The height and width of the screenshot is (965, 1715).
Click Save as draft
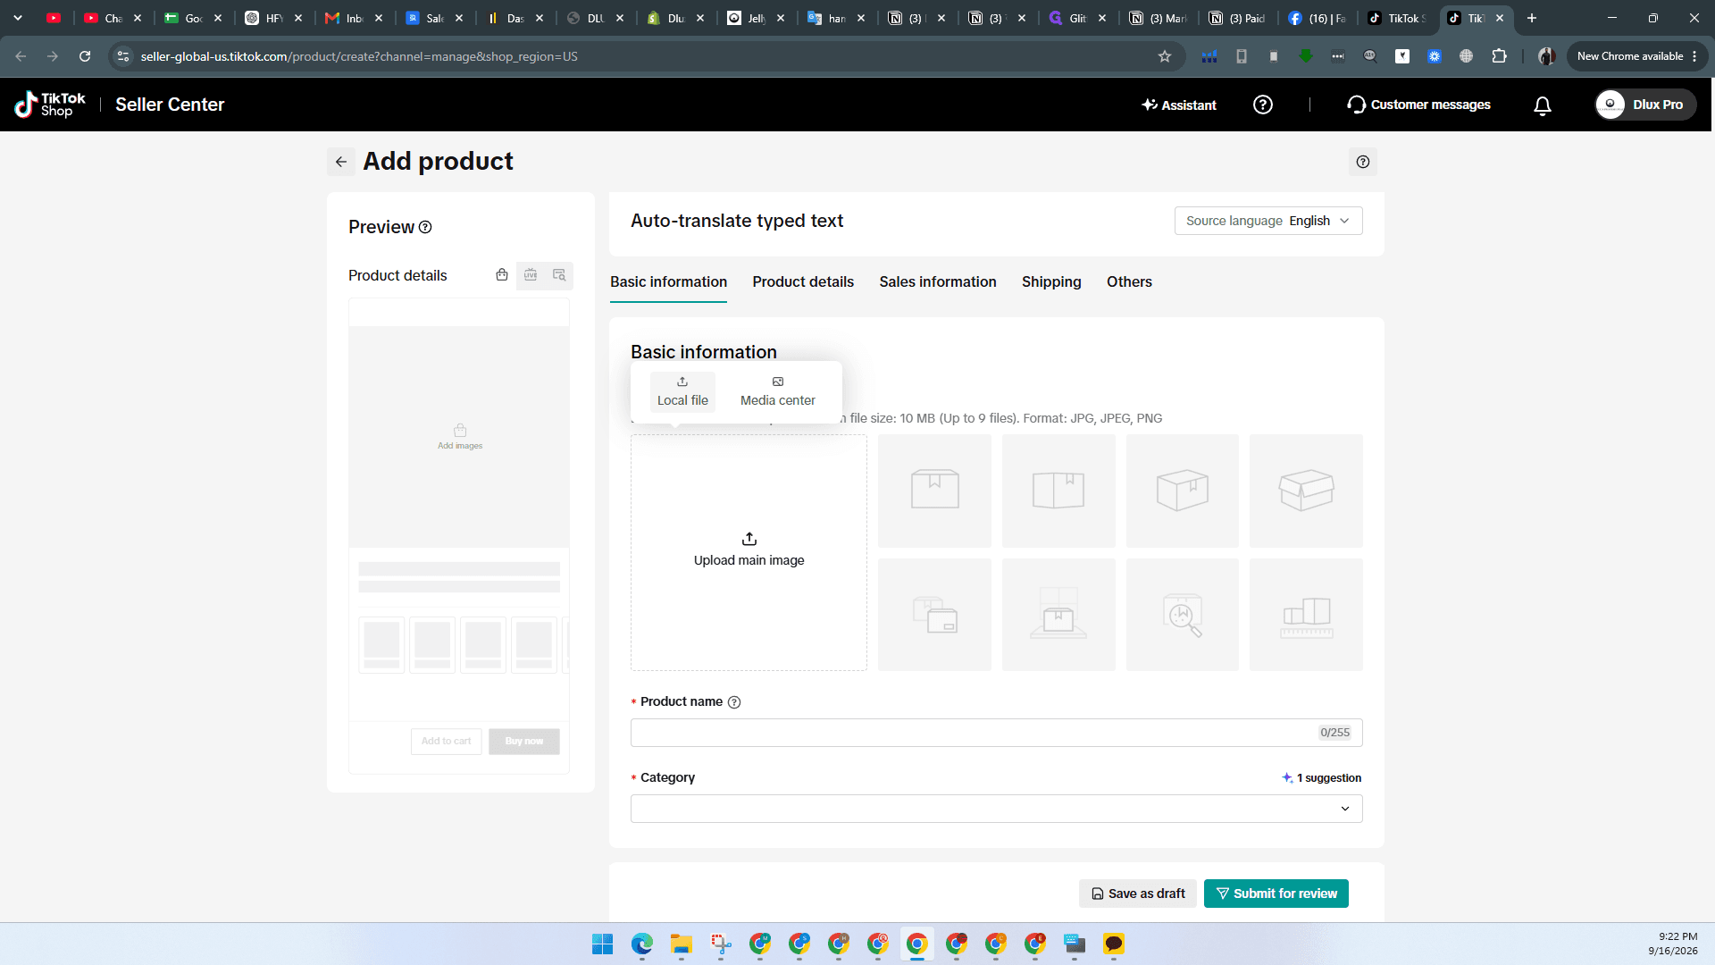coord(1138,894)
